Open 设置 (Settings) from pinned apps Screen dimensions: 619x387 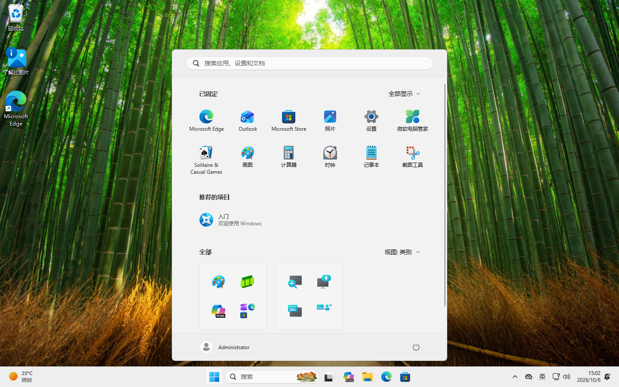click(x=371, y=120)
